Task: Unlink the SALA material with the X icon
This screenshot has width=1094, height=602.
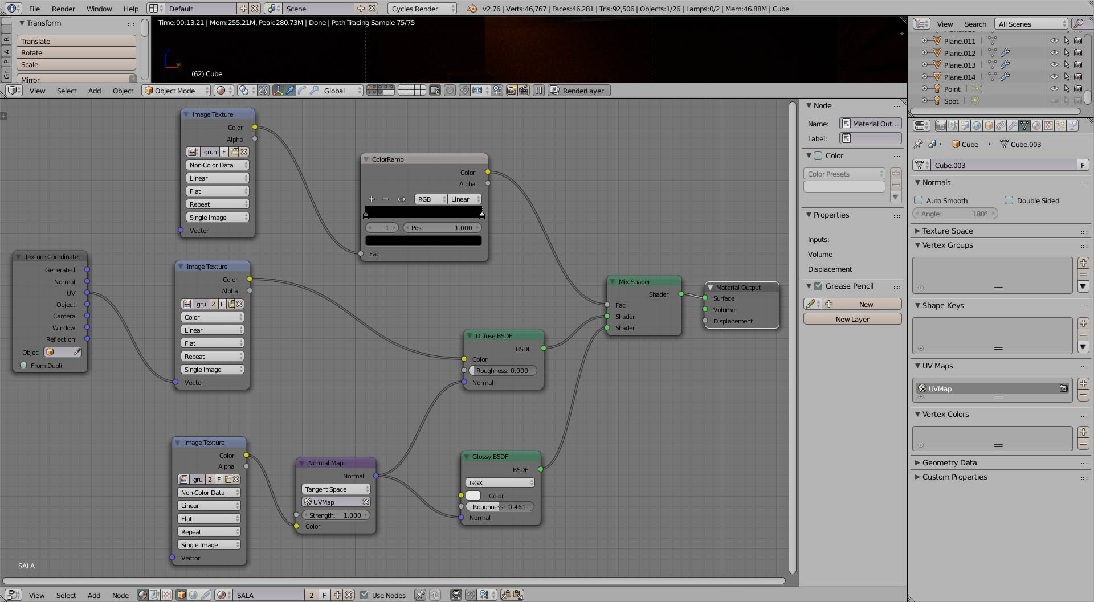Action: tap(349, 595)
